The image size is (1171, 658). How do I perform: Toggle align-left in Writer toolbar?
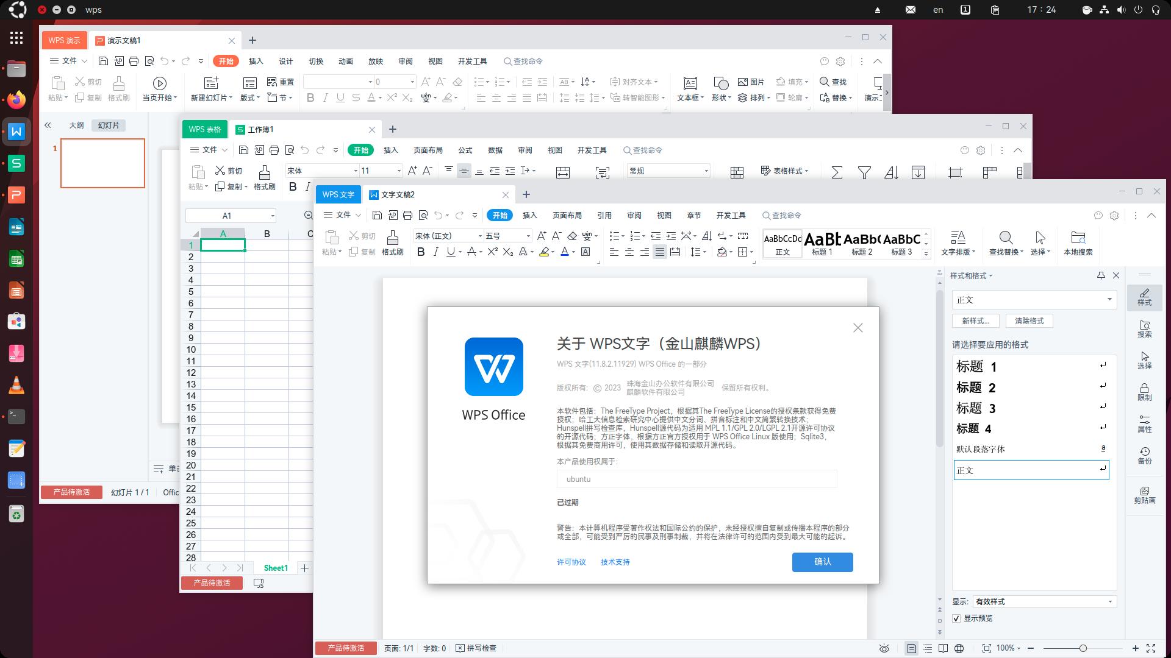pos(614,252)
